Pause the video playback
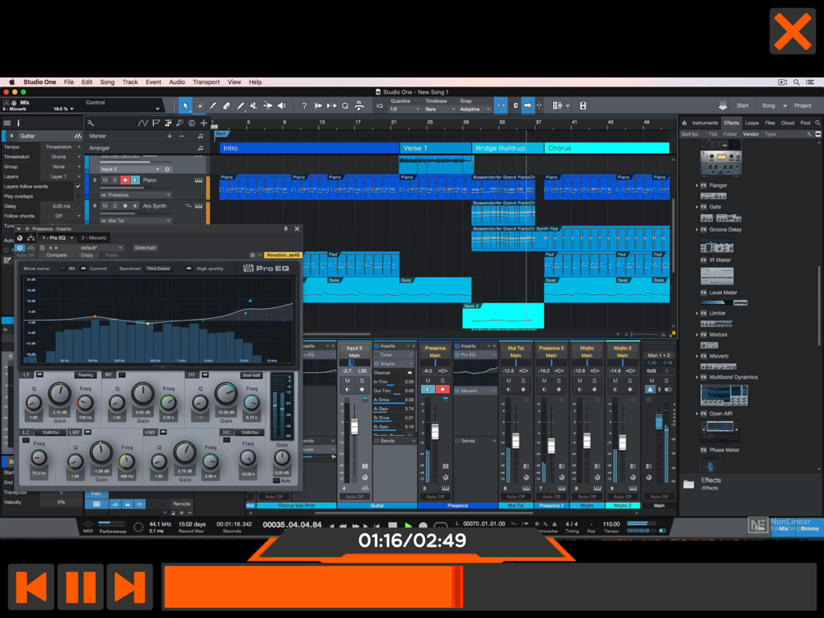This screenshot has width=824, height=618. click(81, 587)
